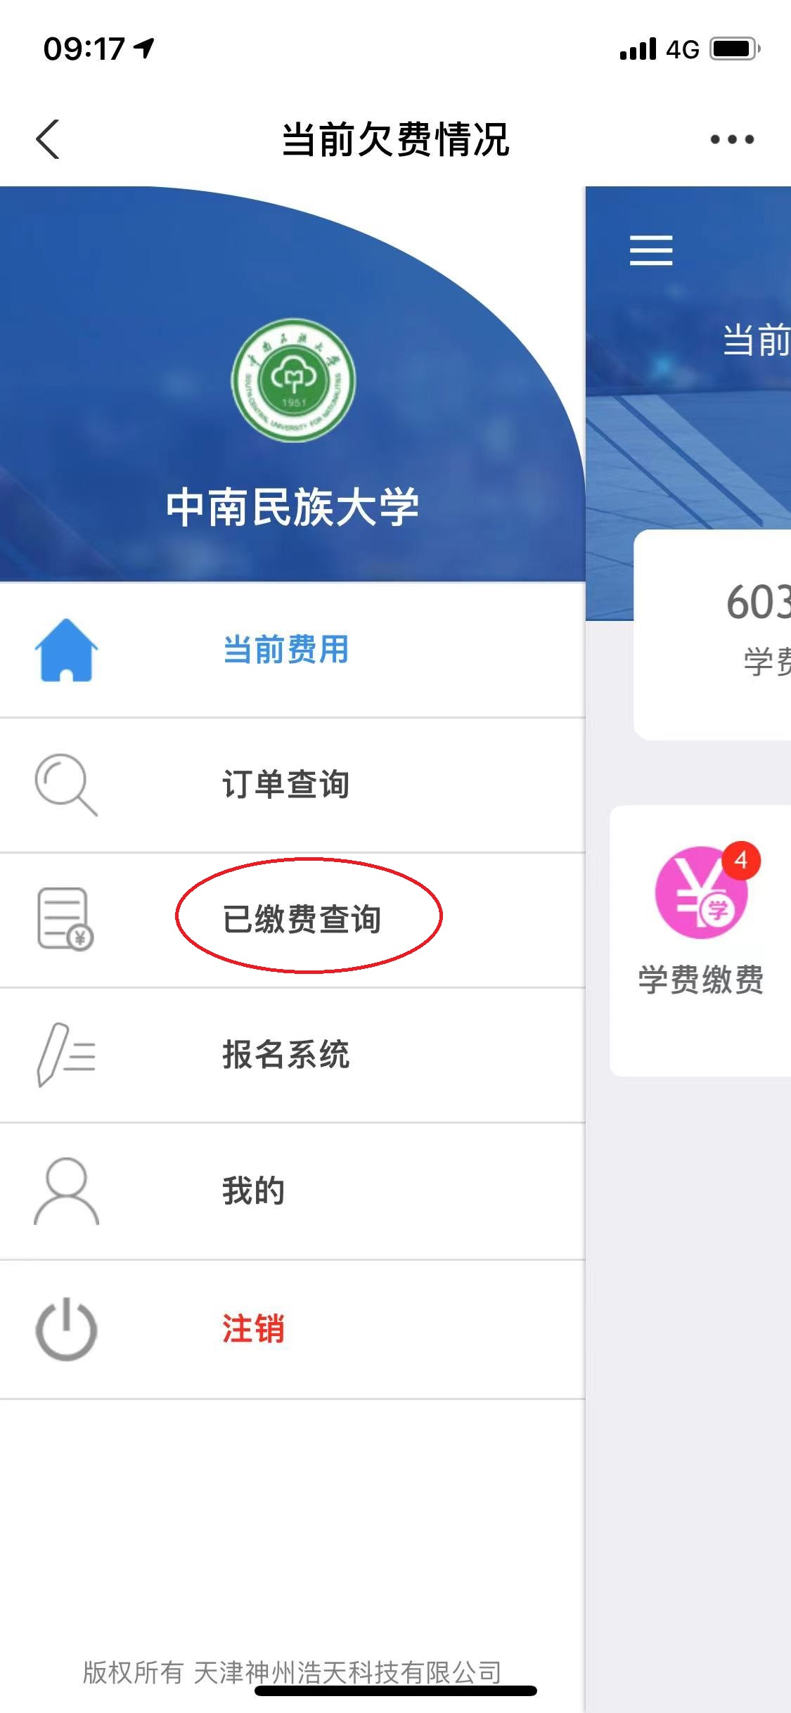Open the three-dot more options menu
The height and width of the screenshot is (1713, 791).
point(732,139)
